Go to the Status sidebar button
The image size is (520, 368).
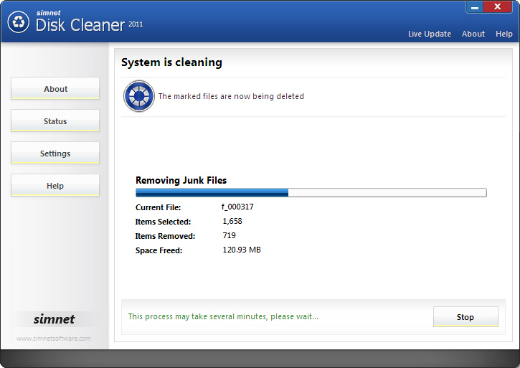click(55, 121)
